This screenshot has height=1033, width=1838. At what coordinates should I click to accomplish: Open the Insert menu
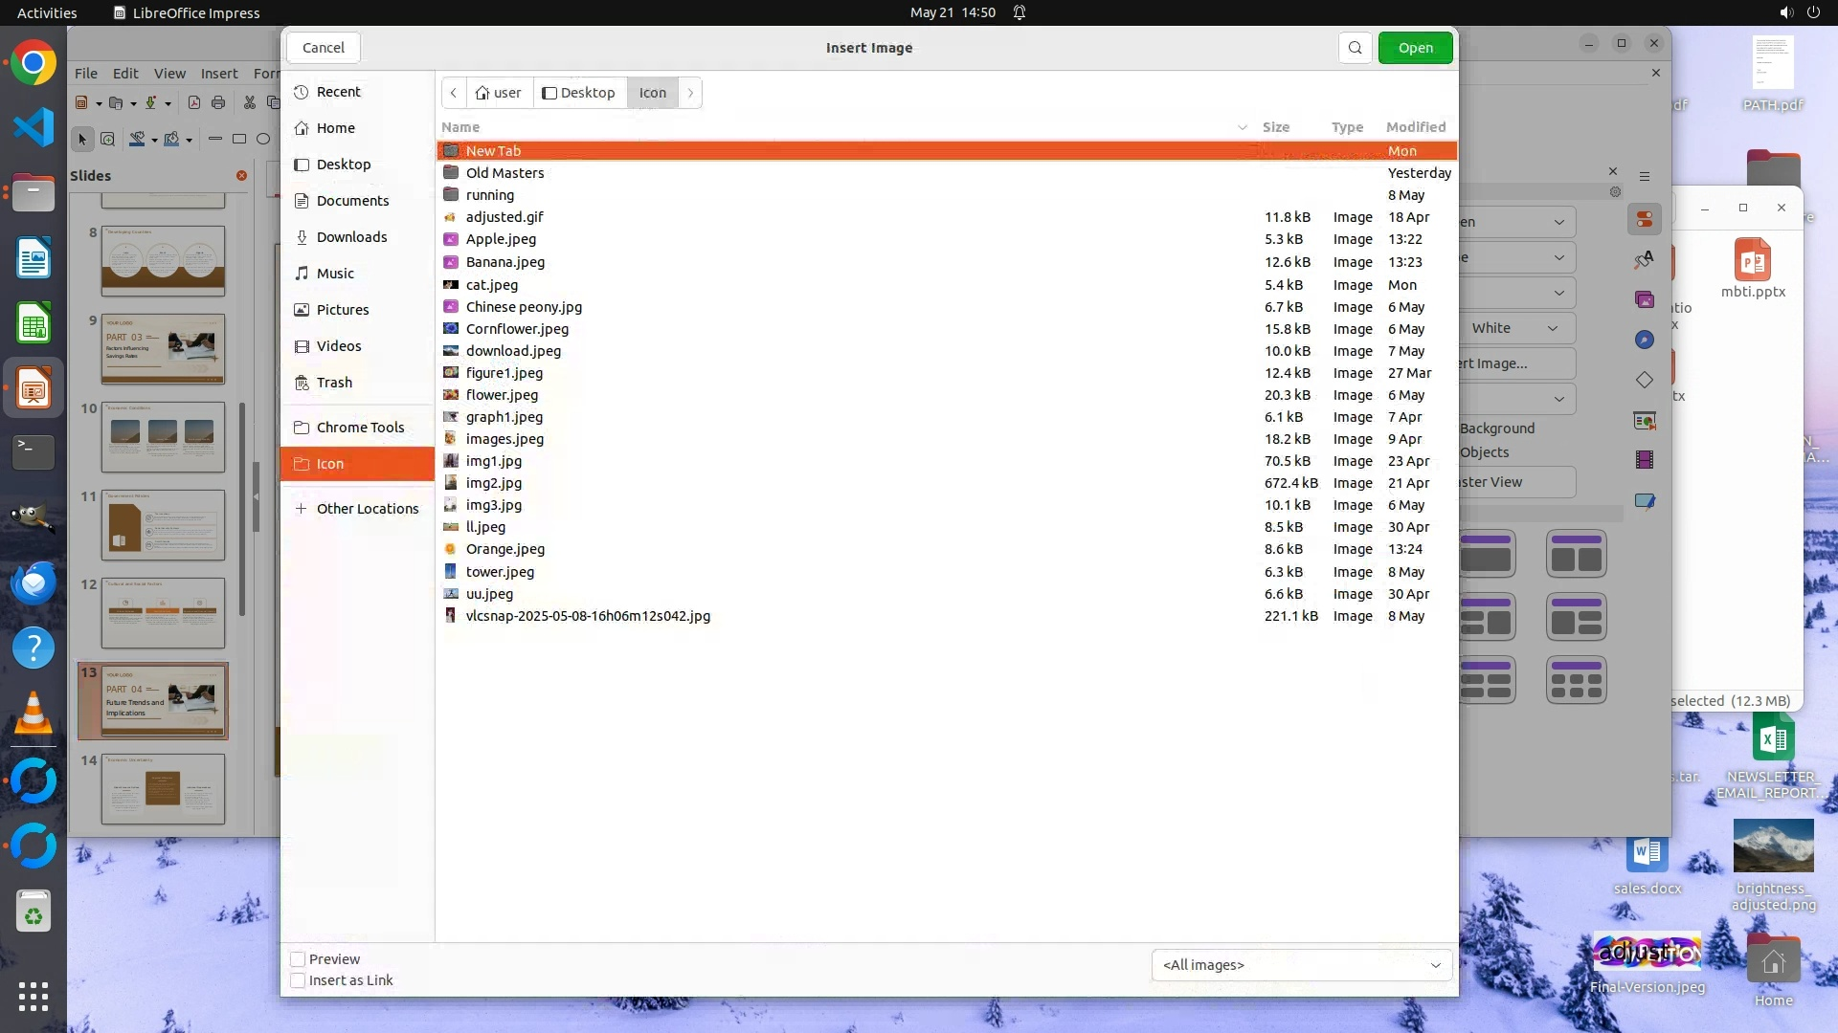point(218,74)
